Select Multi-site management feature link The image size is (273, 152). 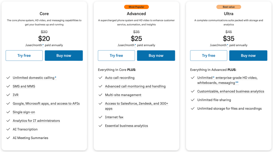[123, 95]
